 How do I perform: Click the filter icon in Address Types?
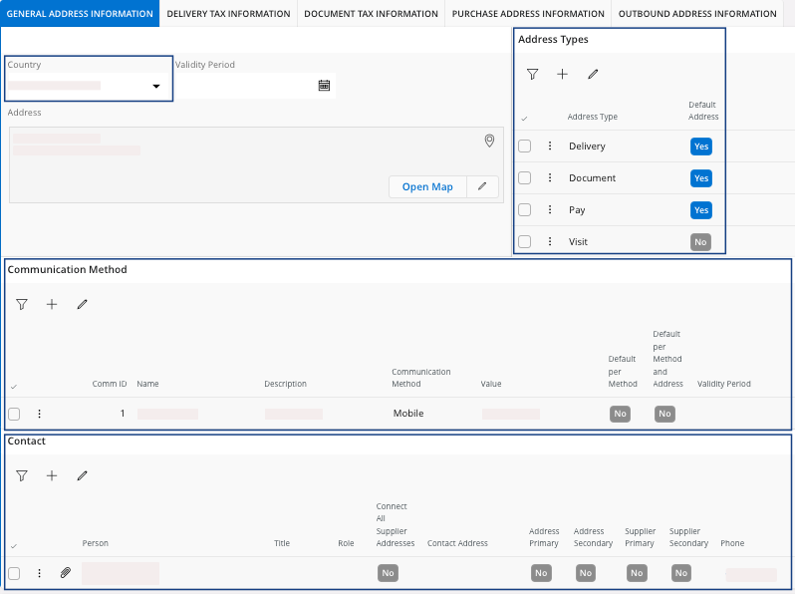tap(532, 74)
